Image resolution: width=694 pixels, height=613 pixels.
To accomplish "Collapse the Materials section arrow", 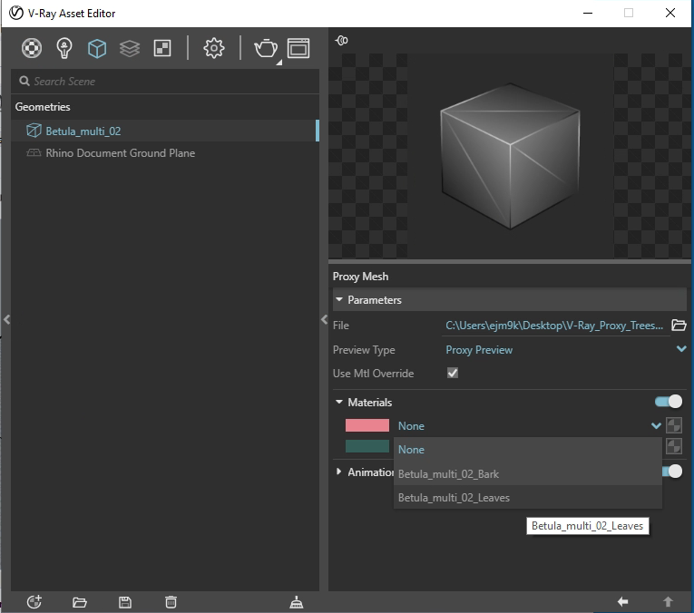I will 339,403.
